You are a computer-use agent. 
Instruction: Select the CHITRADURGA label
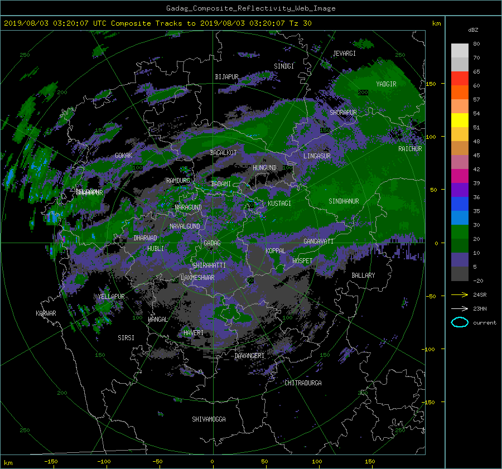coord(303,383)
